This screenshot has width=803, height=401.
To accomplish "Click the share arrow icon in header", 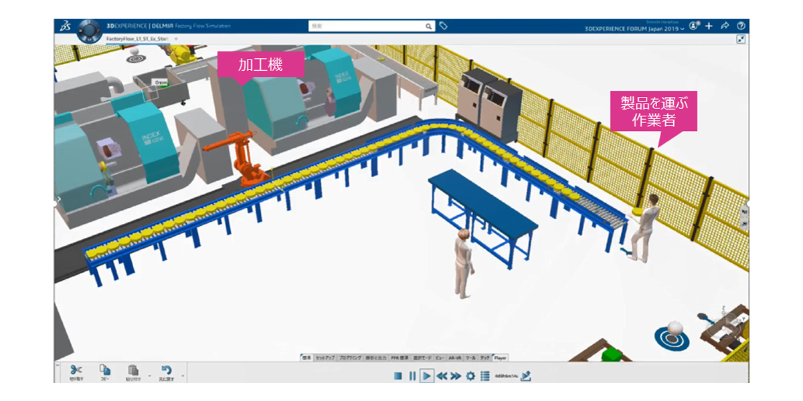I will 725,26.
